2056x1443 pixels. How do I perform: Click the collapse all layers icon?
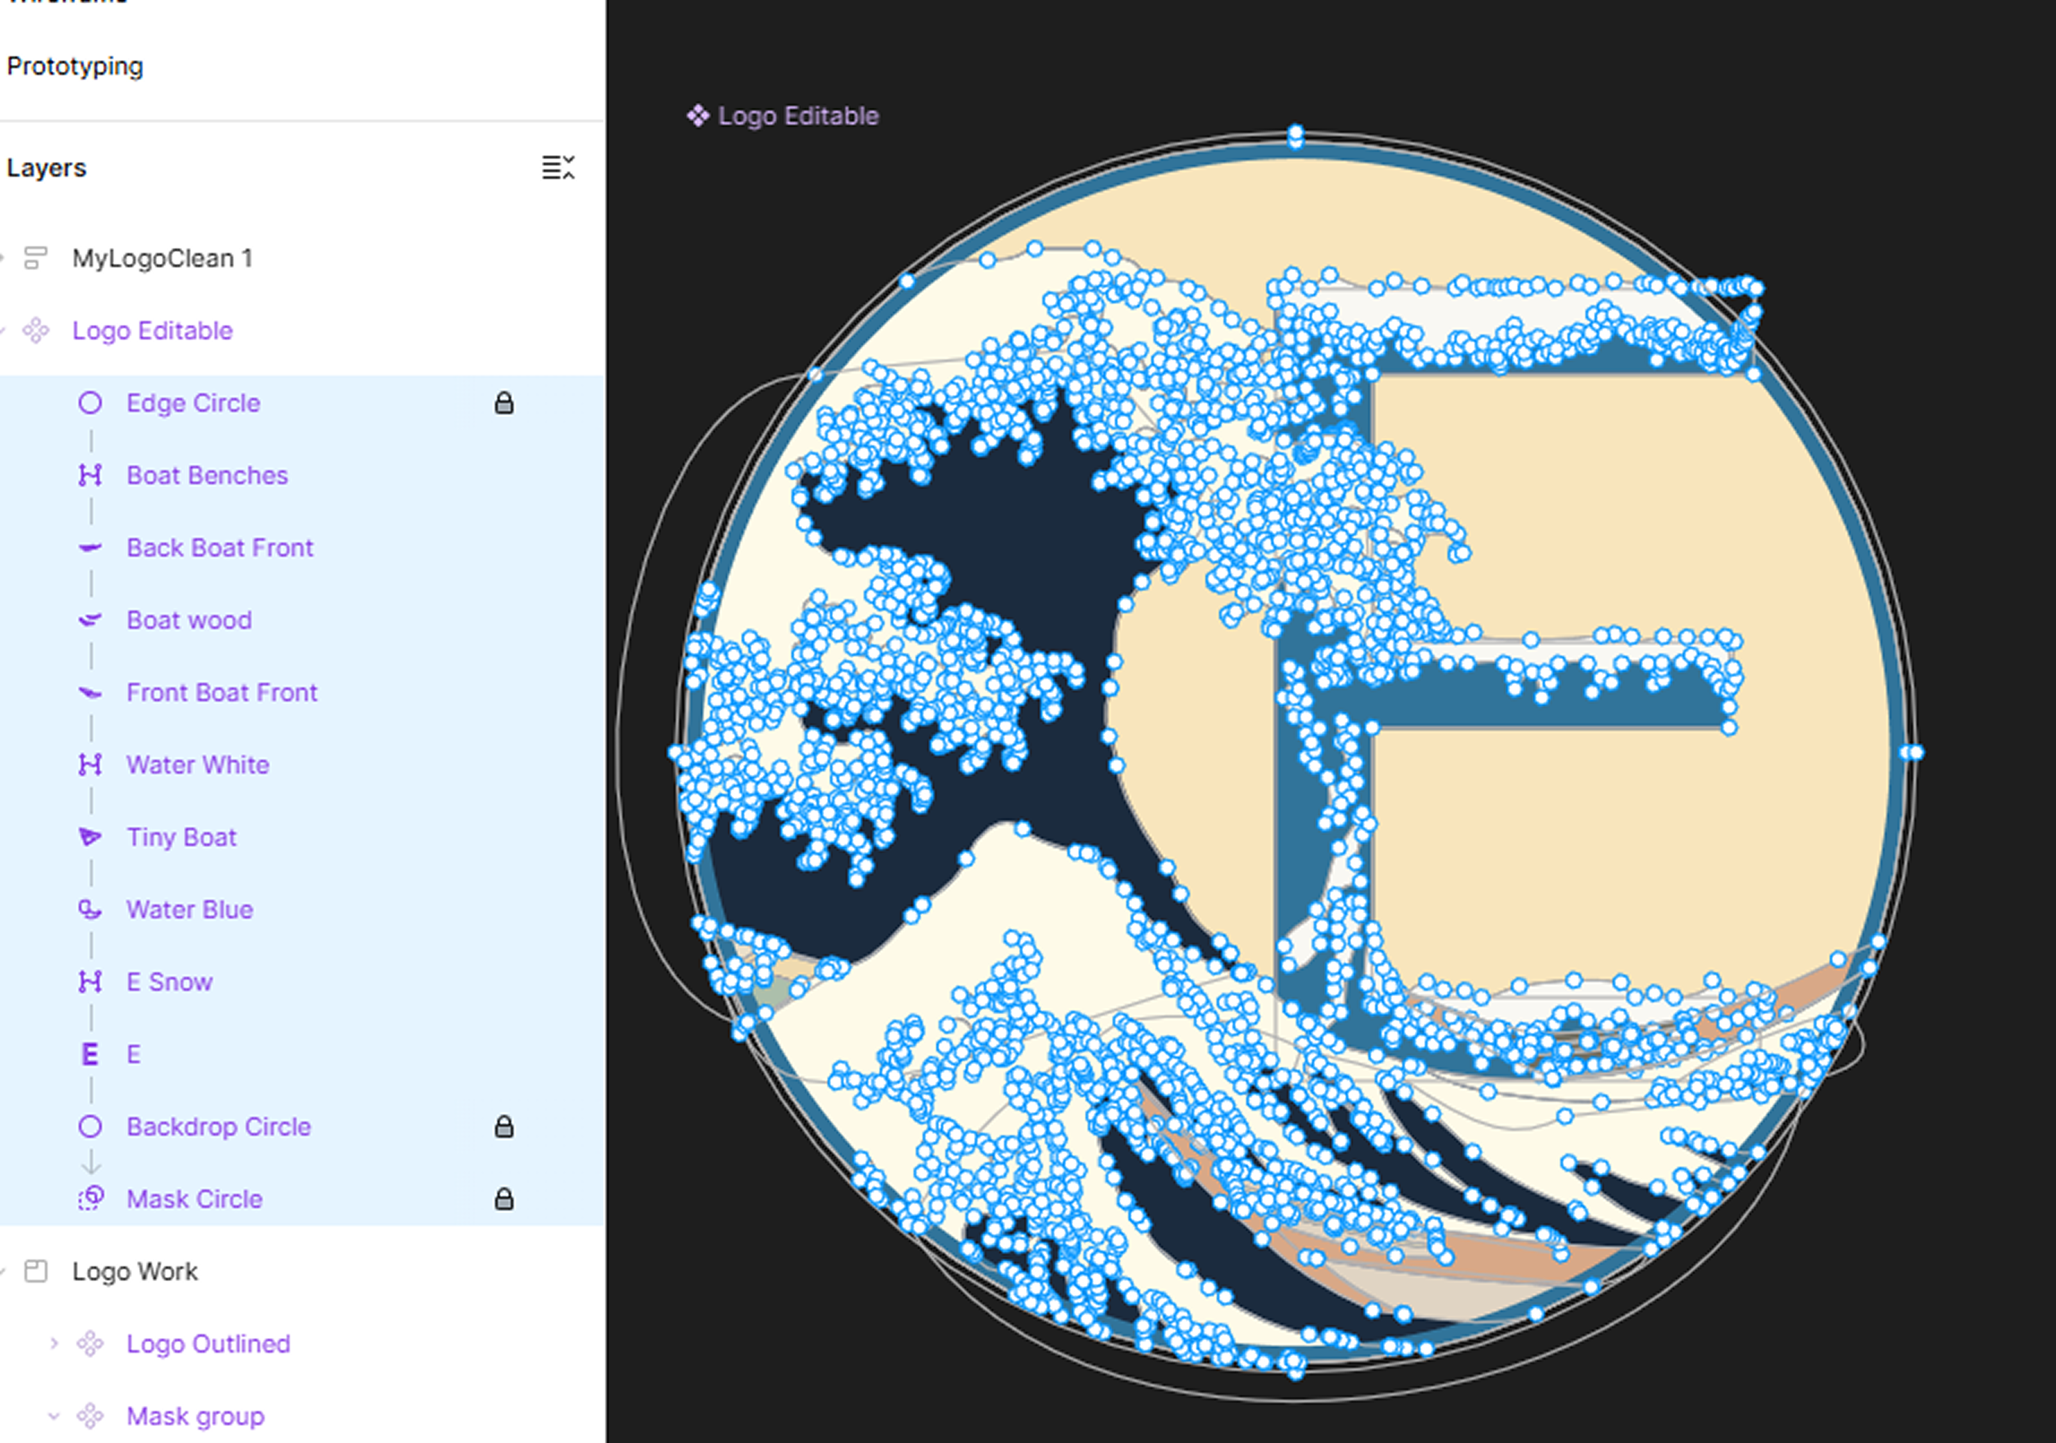(558, 167)
